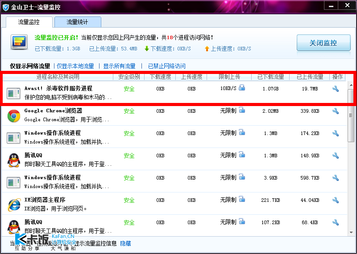Select the 流量监控 tab
357x254 pixels.
click(x=29, y=22)
